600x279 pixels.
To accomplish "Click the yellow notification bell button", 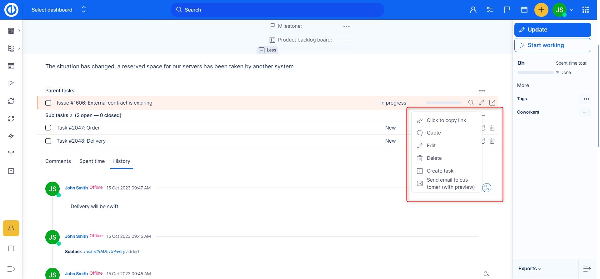I will 11,228.
